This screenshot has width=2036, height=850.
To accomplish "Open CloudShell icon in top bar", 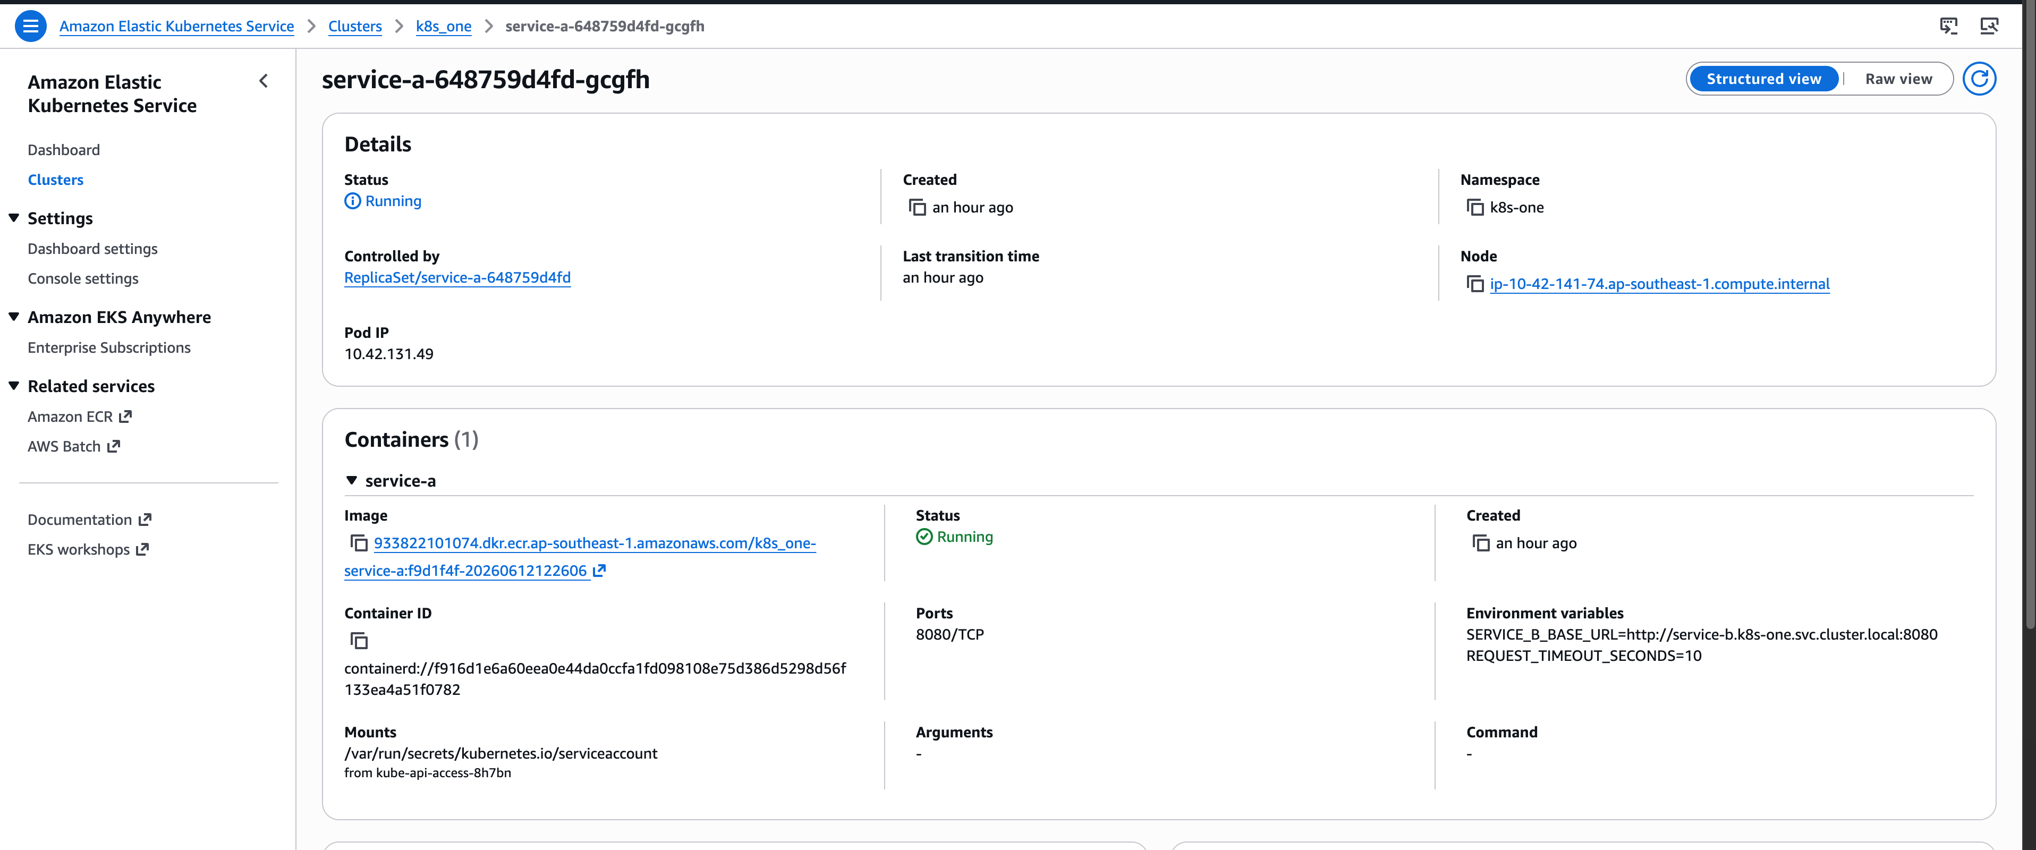I will (1948, 26).
